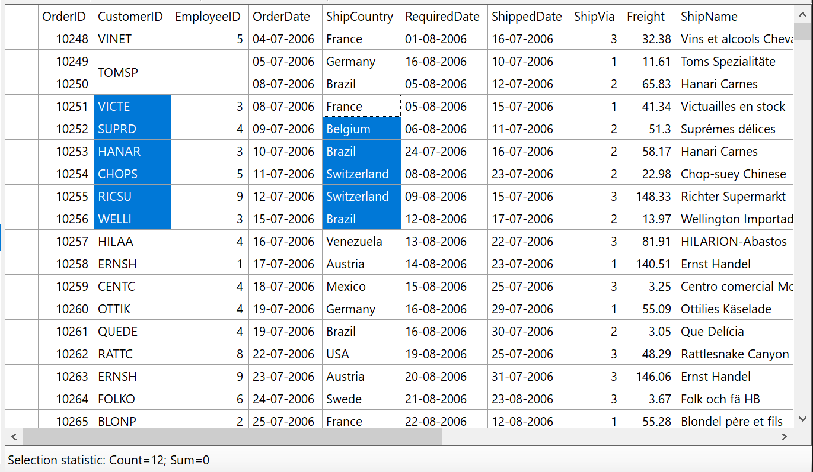Click the horizontal scrollbar thumb
The height and width of the screenshot is (472, 813).
[x=232, y=437]
